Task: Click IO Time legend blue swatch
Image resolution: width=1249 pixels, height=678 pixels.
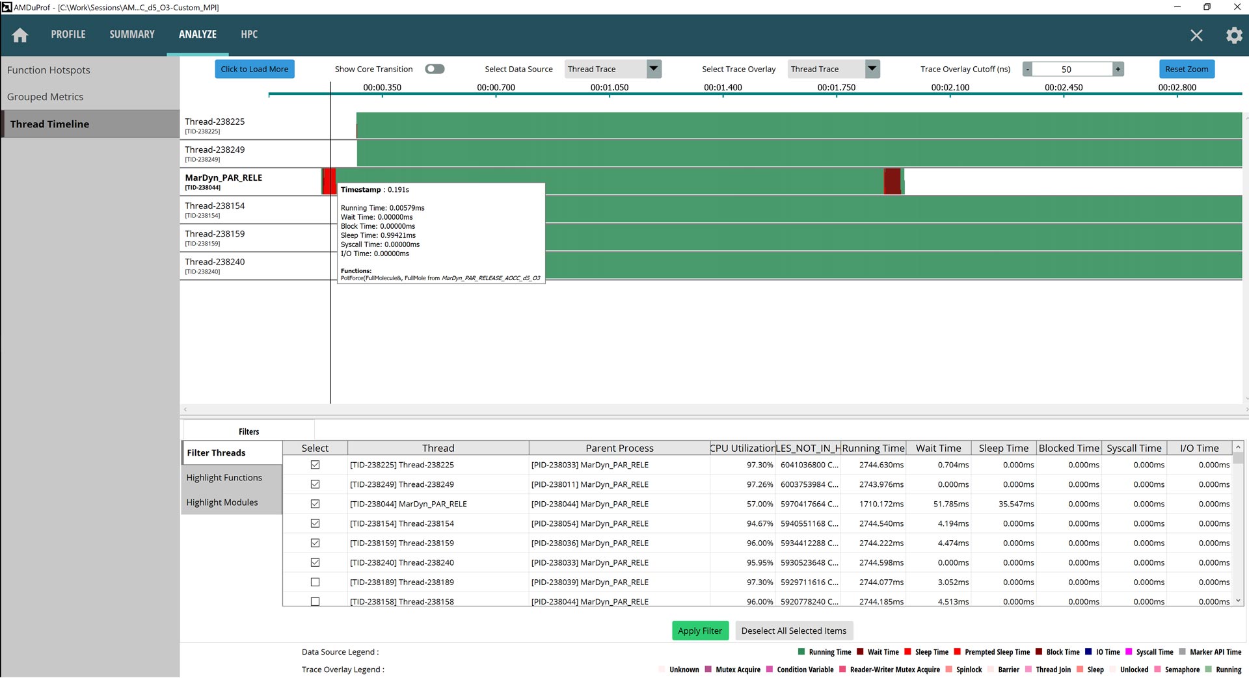Action: coord(1088,652)
